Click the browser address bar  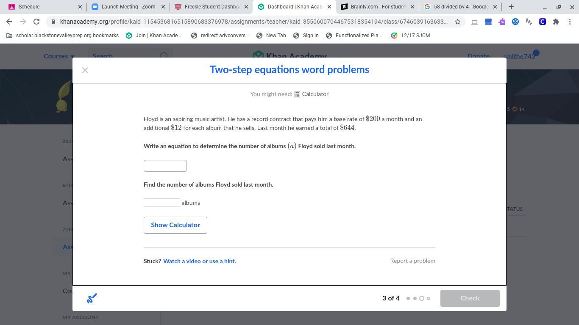(x=253, y=22)
